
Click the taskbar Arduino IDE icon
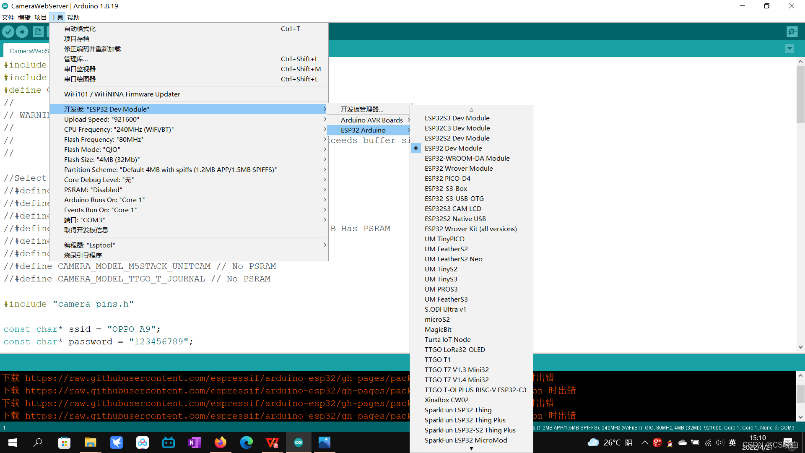(299, 442)
